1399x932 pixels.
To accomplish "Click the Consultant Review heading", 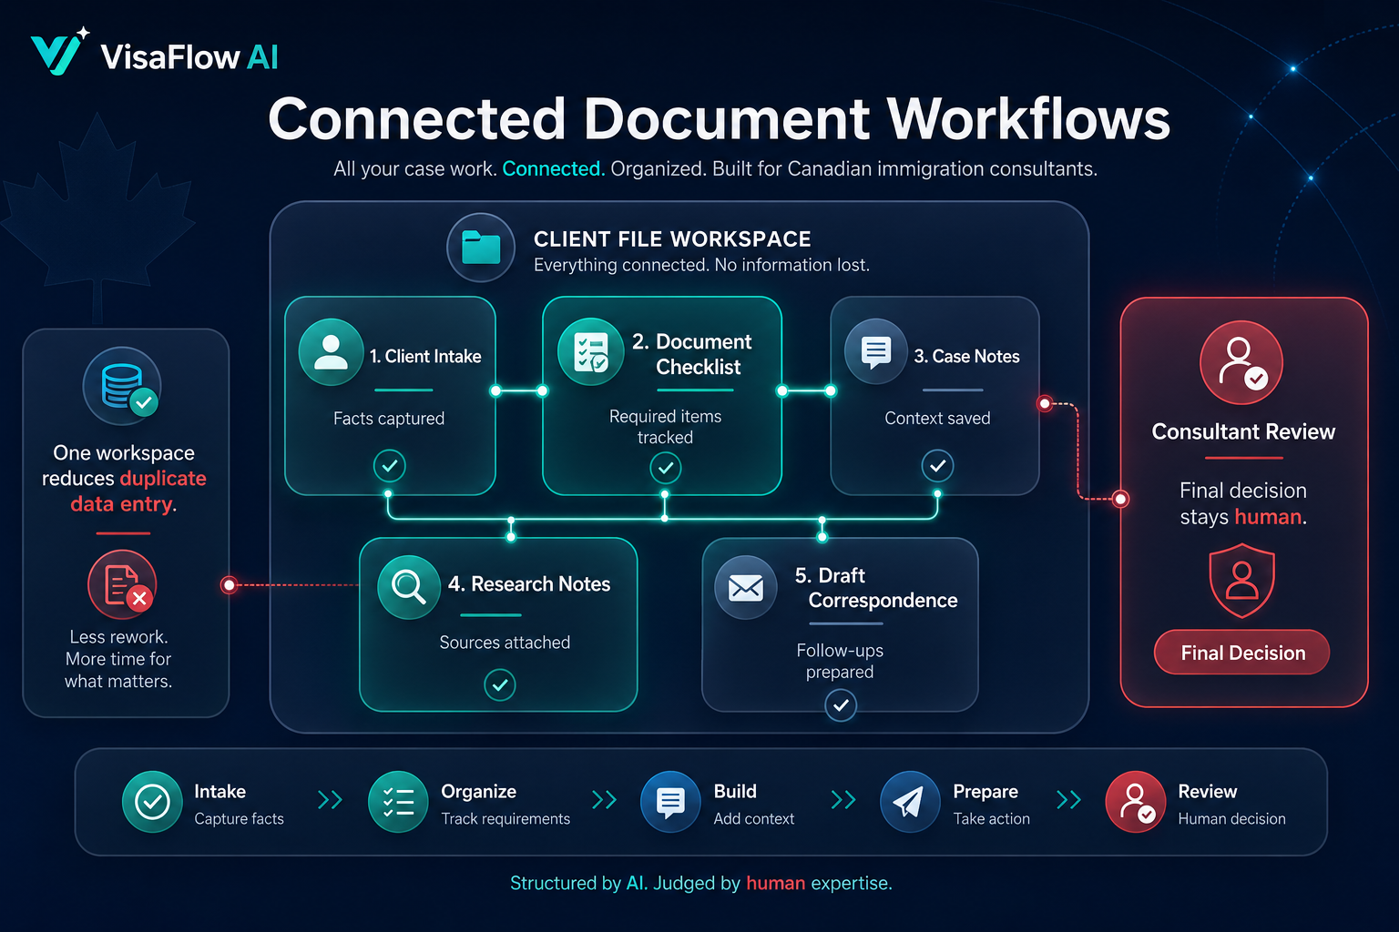I will 1243,431.
